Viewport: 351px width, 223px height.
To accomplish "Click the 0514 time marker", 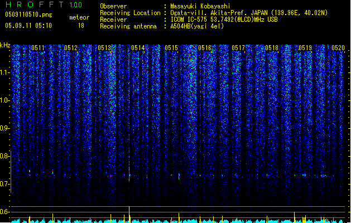I will point(138,48).
